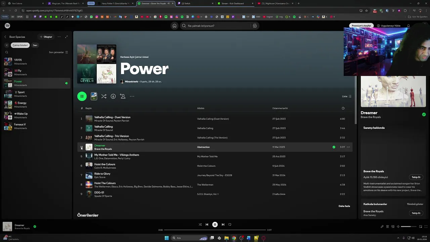Open more options for Power playlist
The height and width of the screenshot is (242, 430).
(132, 96)
